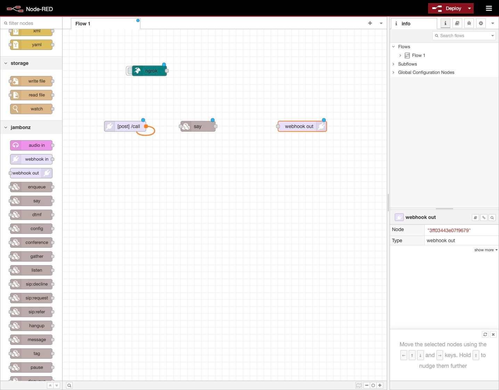This screenshot has height=390, width=499.
Task: Expand show more node properties
Action: point(486,250)
